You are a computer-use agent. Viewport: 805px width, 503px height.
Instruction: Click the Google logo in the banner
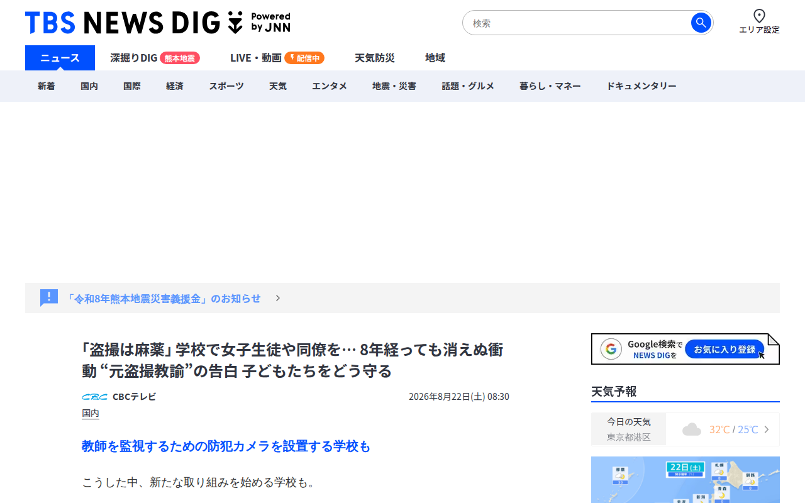(x=611, y=349)
